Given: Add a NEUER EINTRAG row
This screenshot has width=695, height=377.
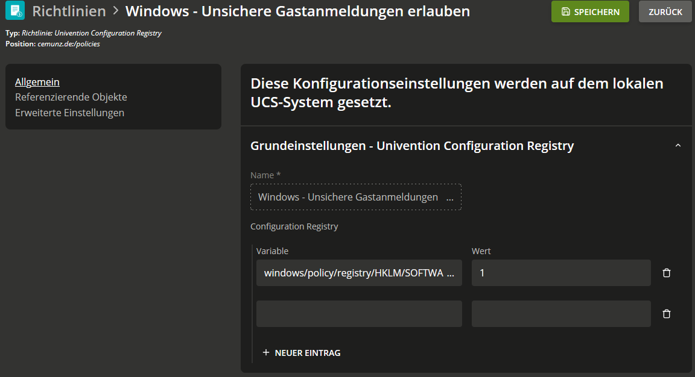Looking at the screenshot, I should 302,353.
